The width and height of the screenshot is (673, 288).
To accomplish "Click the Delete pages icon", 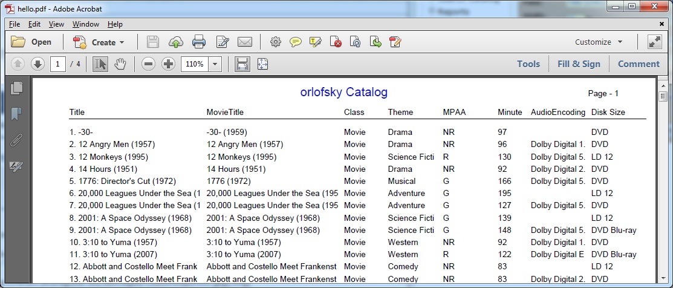I will pyautogui.click(x=336, y=42).
